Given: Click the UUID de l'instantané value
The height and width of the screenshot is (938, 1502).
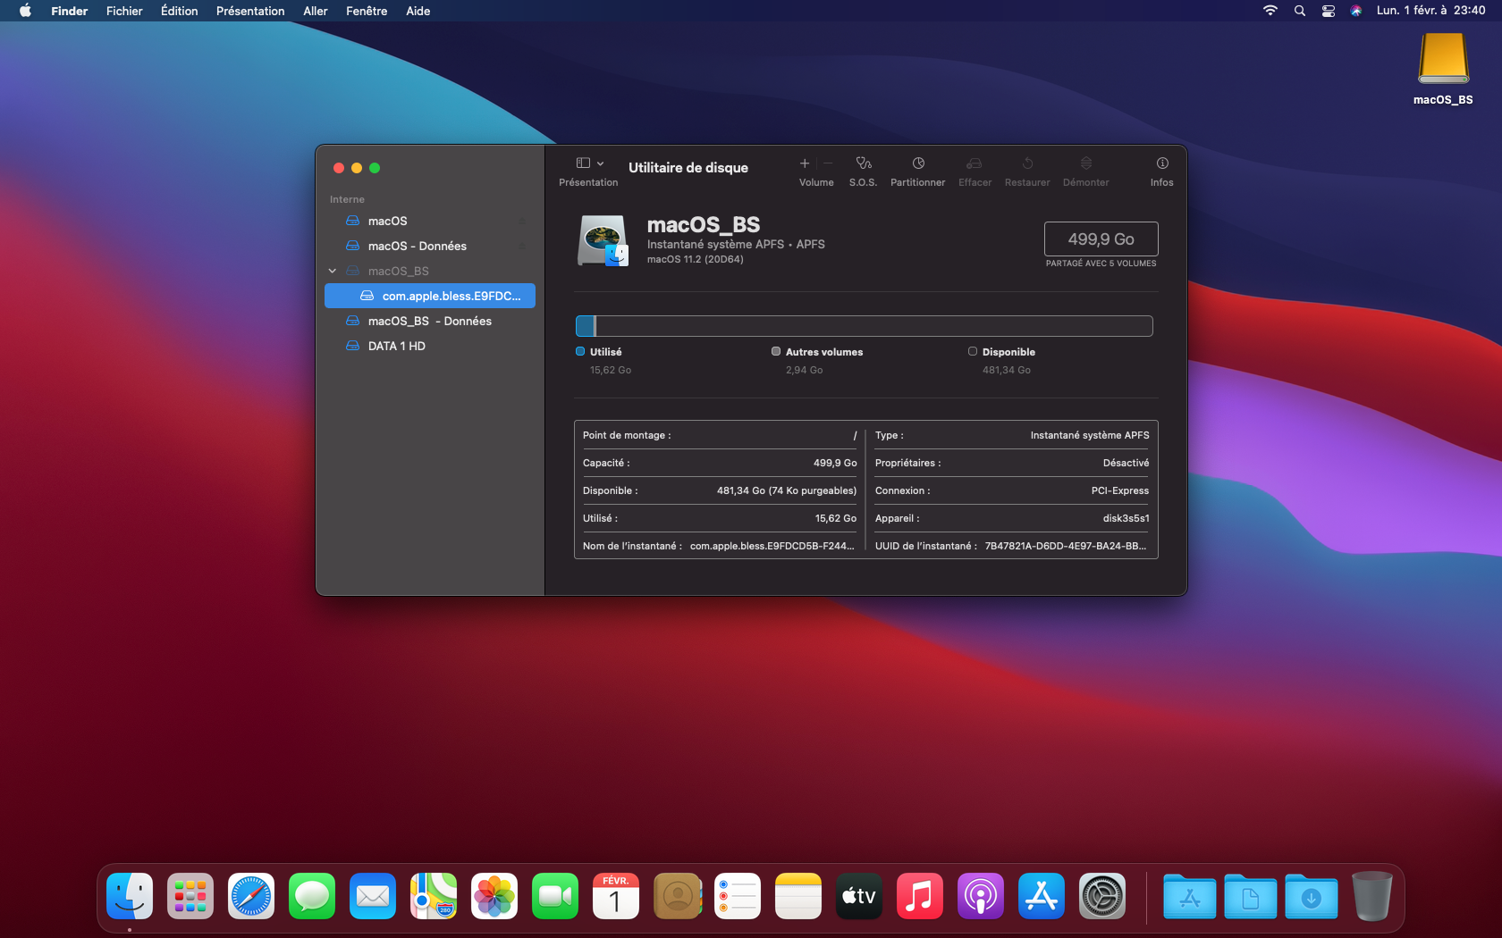Looking at the screenshot, I should 1066,546.
